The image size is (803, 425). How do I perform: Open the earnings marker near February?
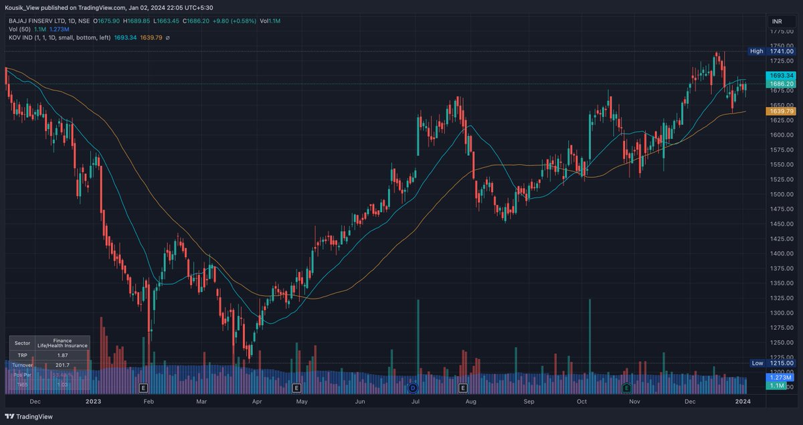(143, 388)
